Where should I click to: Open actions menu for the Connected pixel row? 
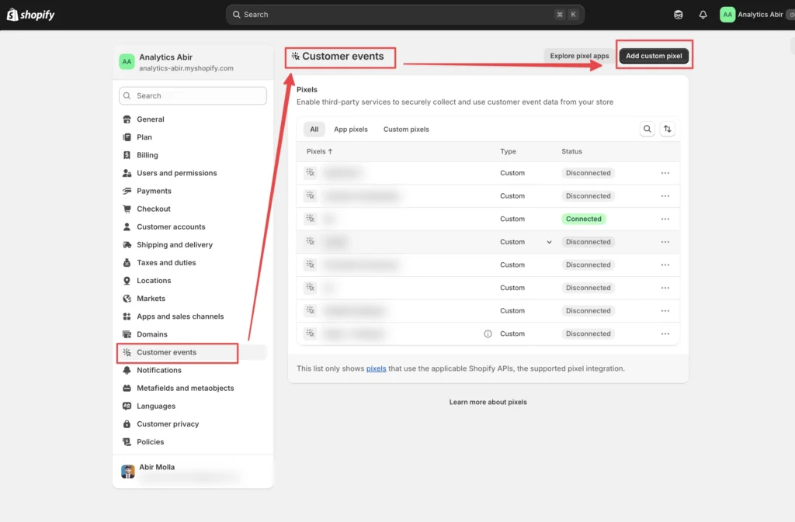point(665,220)
